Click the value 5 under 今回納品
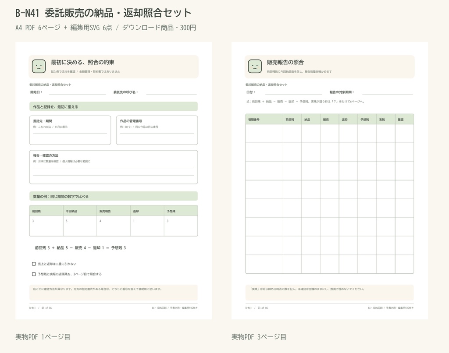The width and height of the screenshot is (449, 353). 67,221
